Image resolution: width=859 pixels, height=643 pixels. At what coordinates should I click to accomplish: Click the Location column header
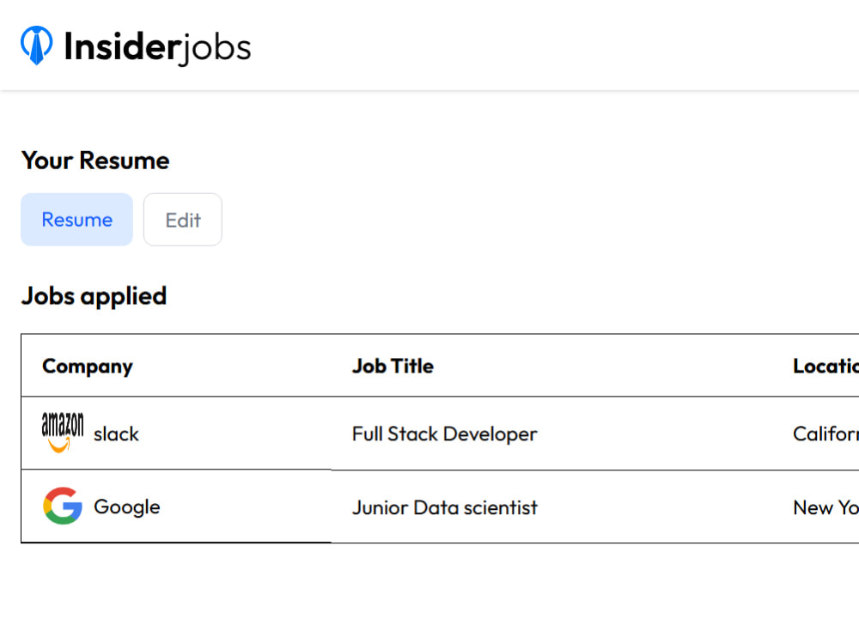coord(825,366)
